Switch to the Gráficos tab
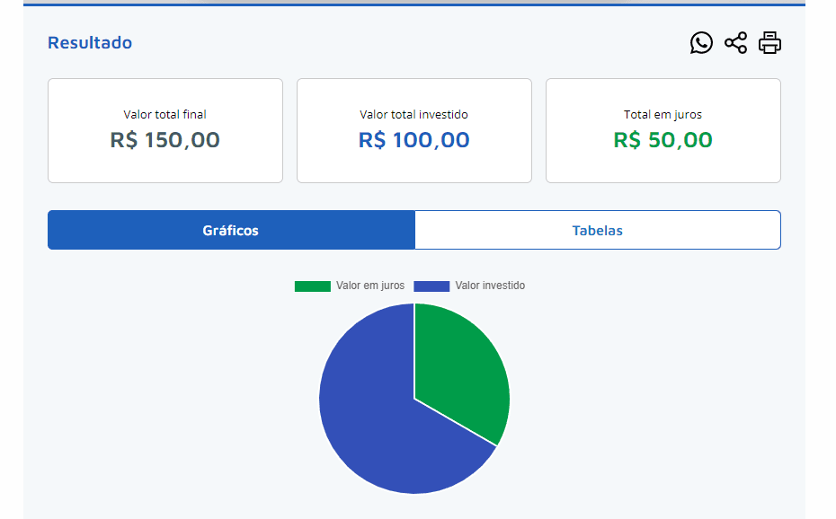The width and height of the screenshot is (836, 519). (x=231, y=231)
